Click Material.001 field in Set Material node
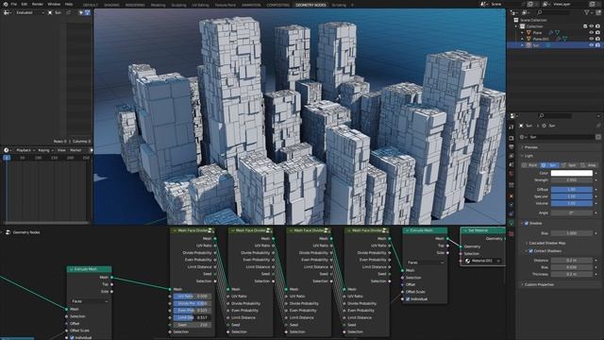The width and height of the screenshot is (604, 340). (482, 261)
